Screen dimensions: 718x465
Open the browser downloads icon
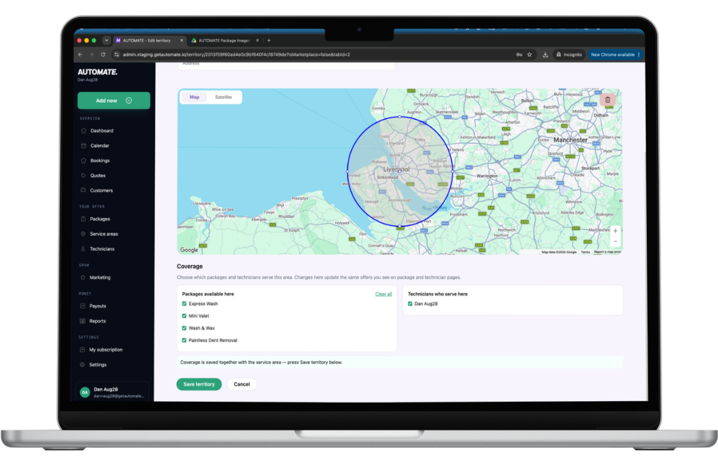[545, 54]
